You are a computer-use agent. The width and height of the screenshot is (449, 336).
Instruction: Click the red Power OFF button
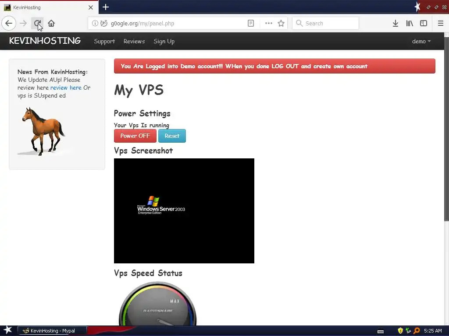click(x=135, y=136)
